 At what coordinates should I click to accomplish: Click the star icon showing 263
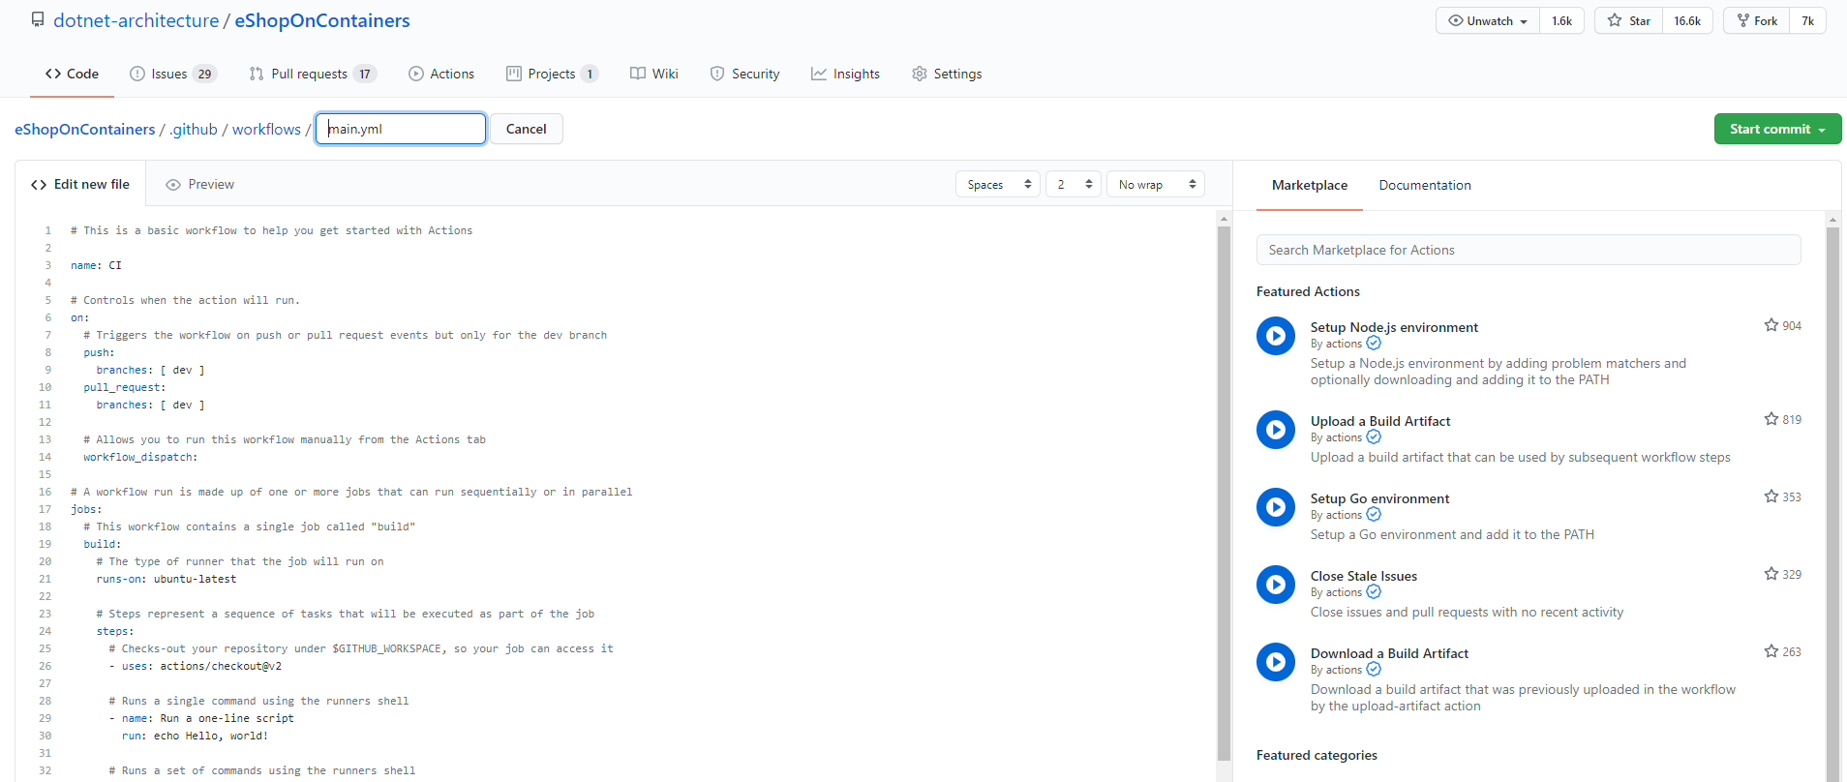[1771, 651]
